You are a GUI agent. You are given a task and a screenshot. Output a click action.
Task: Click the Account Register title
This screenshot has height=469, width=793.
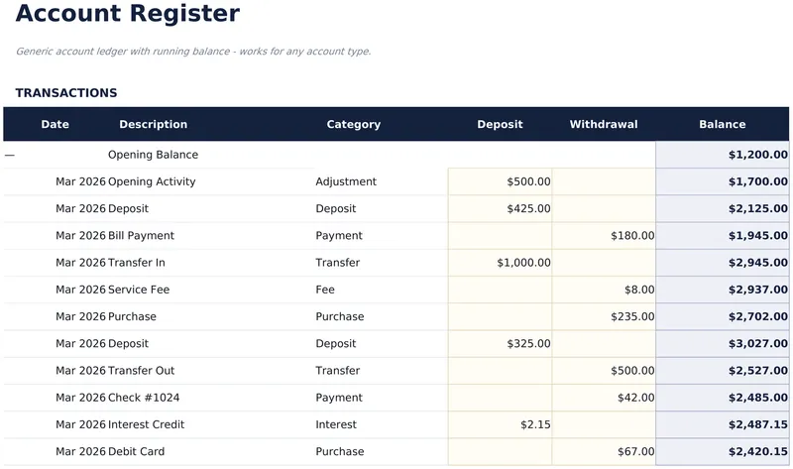[128, 13]
